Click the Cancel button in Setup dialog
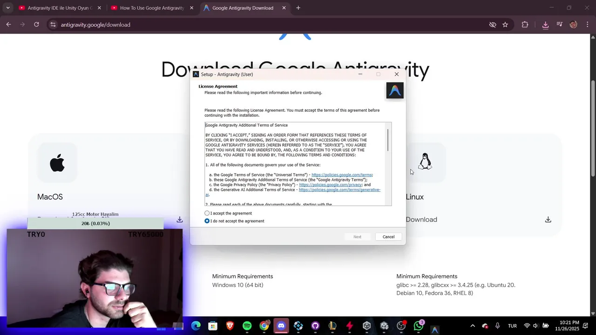596x335 pixels. point(388,237)
